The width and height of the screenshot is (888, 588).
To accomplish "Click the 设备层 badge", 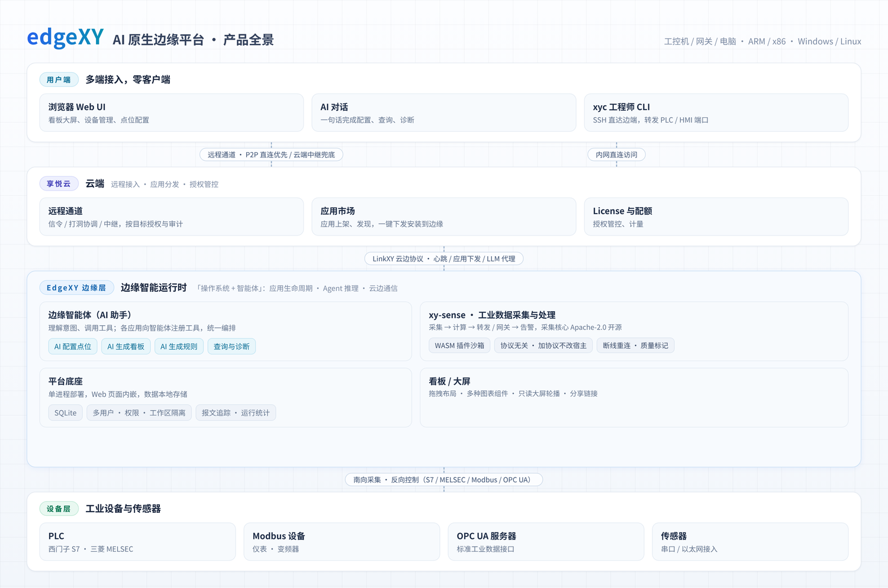I will coord(59,509).
